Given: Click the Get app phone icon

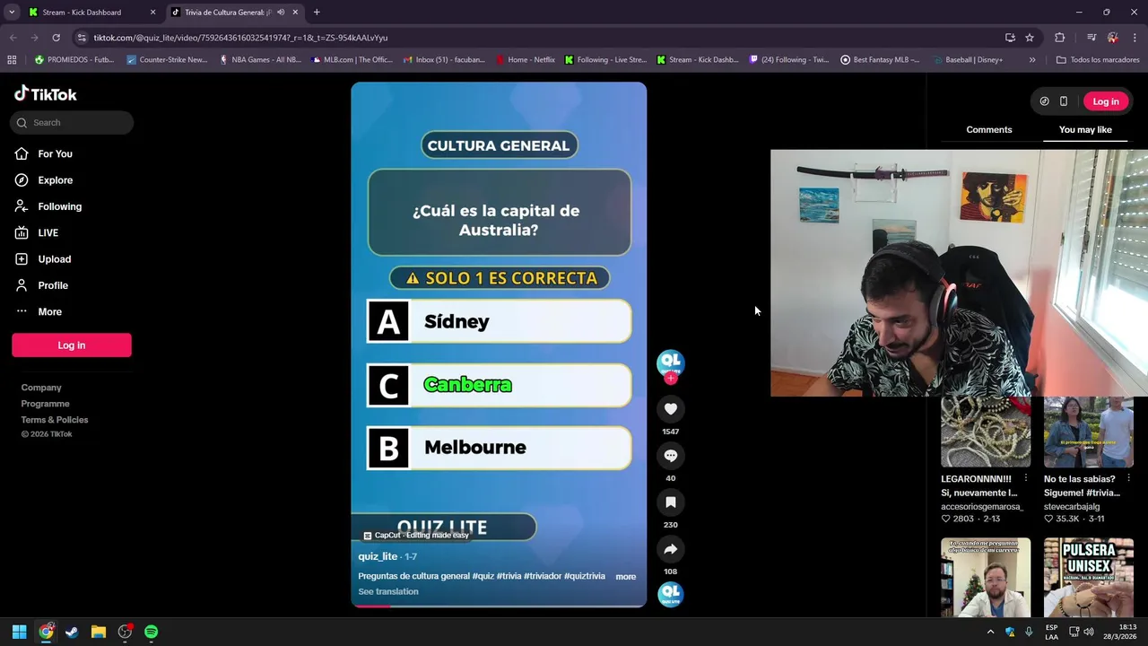Looking at the screenshot, I should (1064, 101).
